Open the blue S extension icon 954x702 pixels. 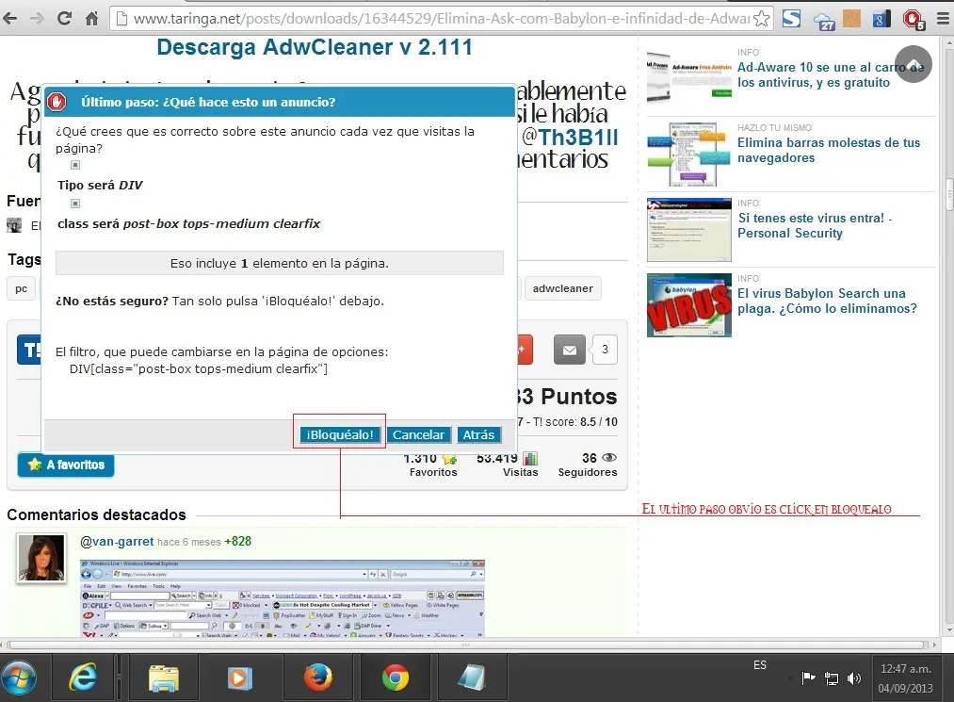coord(791,18)
